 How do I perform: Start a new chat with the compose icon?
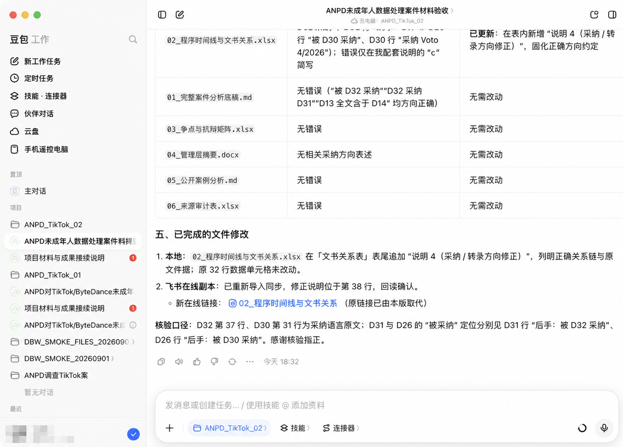(180, 15)
